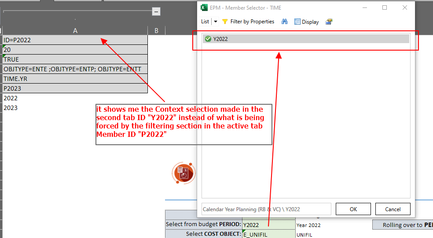Select the TRUE cell
Viewport: 433px width, 238px height.
tap(75, 59)
